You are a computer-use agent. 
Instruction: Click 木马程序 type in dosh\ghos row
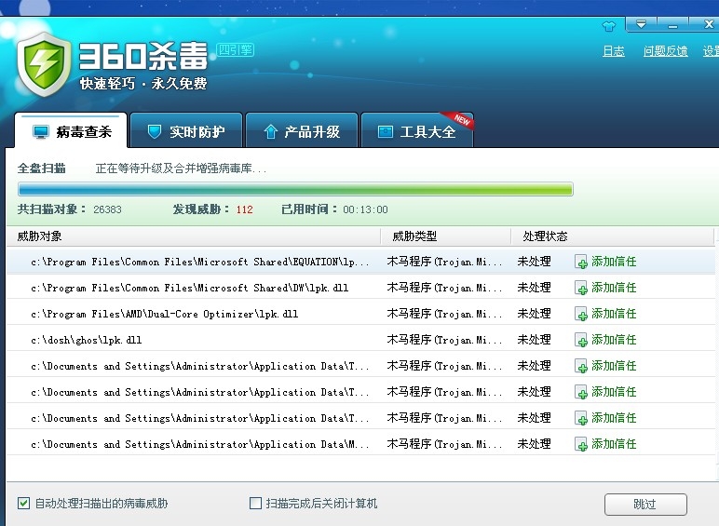pos(444,340)
